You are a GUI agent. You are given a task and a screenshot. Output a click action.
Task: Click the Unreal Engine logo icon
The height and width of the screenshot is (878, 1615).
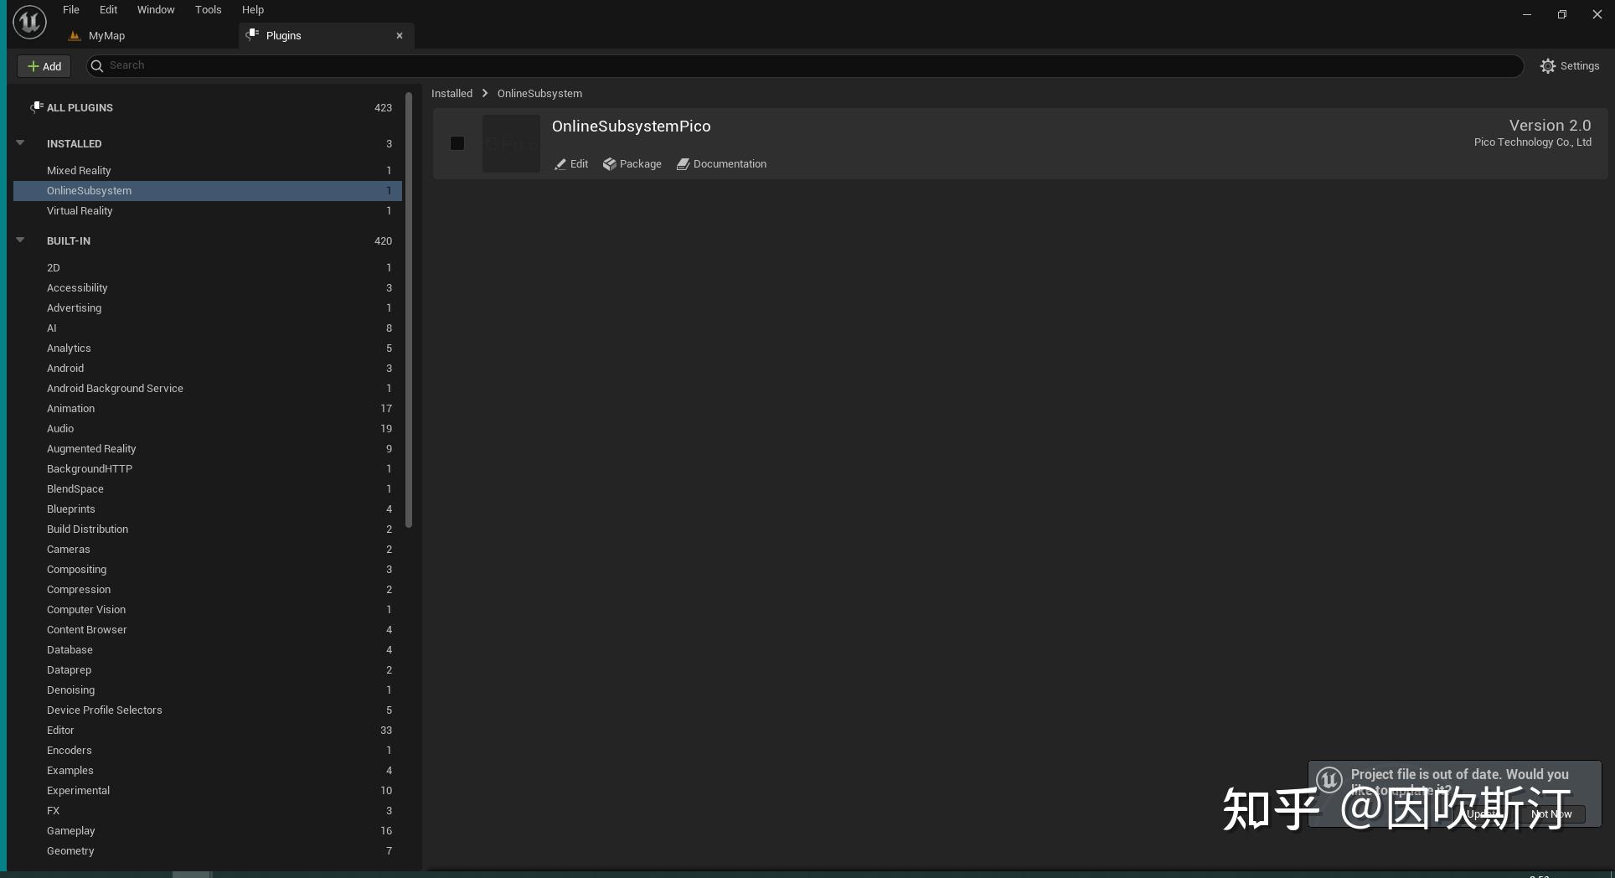coord(28,22)
